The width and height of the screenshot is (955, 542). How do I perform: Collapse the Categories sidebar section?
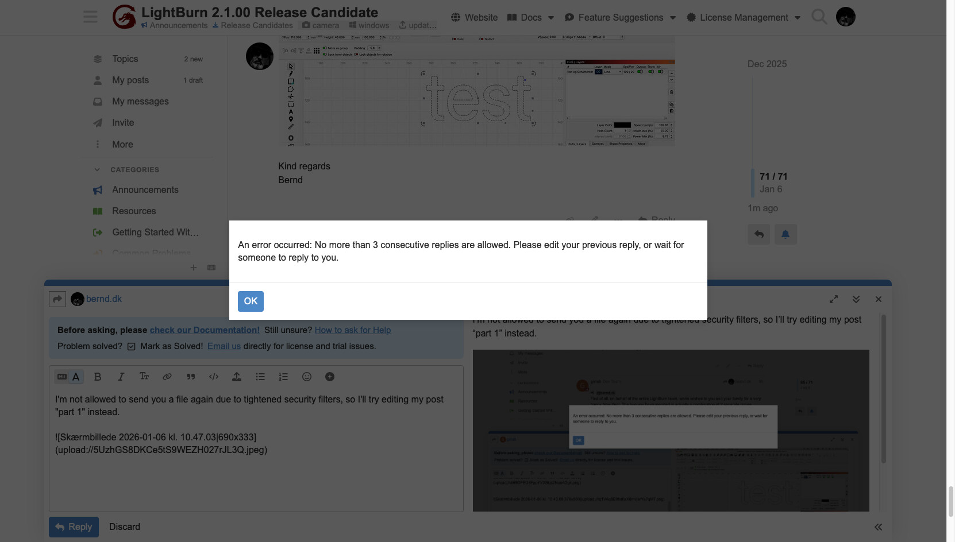coord(127,170)
